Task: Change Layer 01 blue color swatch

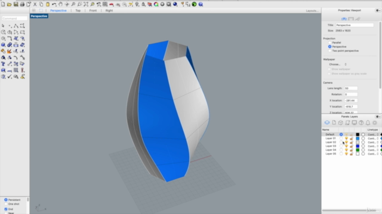Action: coord(358,139)
